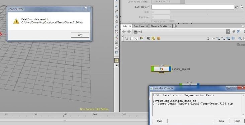Open the Look At Up Vector dropdown
The height and width of the screenshot is (125, 245).
tap(168, 2)
